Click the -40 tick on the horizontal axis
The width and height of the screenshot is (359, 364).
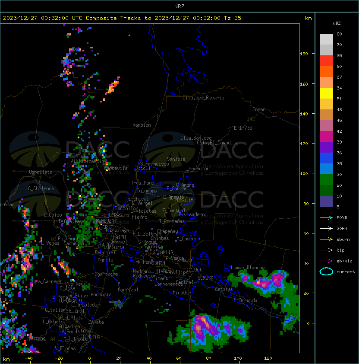28,358
